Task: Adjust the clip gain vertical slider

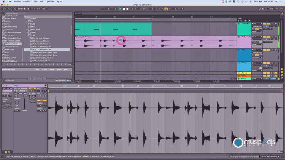Action: coord(25,104)
